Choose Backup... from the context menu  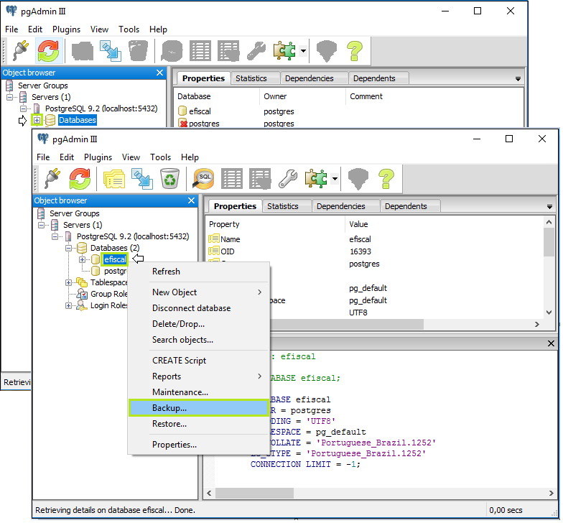coord(198,408)
